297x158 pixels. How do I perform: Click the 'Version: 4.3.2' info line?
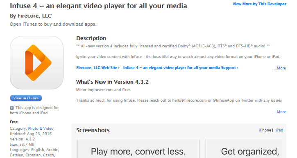pos(23,139)
